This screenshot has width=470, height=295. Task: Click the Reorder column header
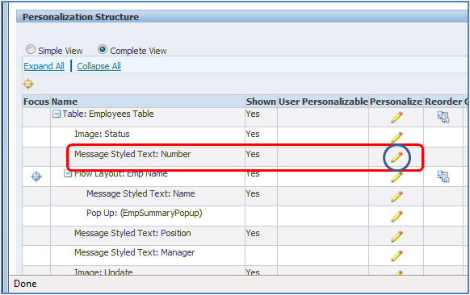tap(443, 102)
